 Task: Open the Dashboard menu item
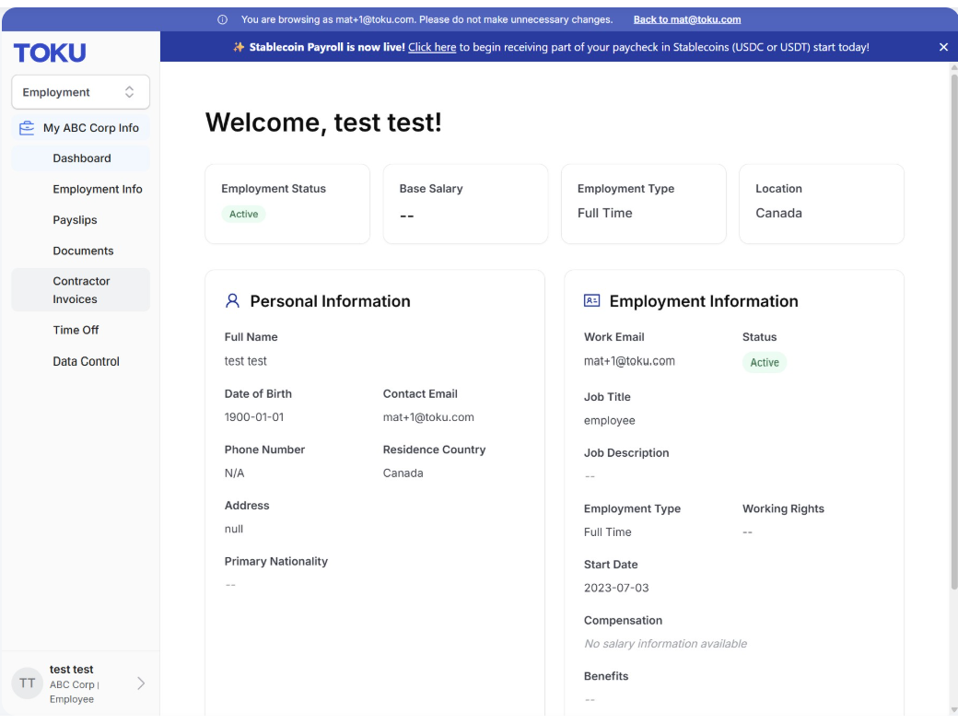click(x=81, y=158)
